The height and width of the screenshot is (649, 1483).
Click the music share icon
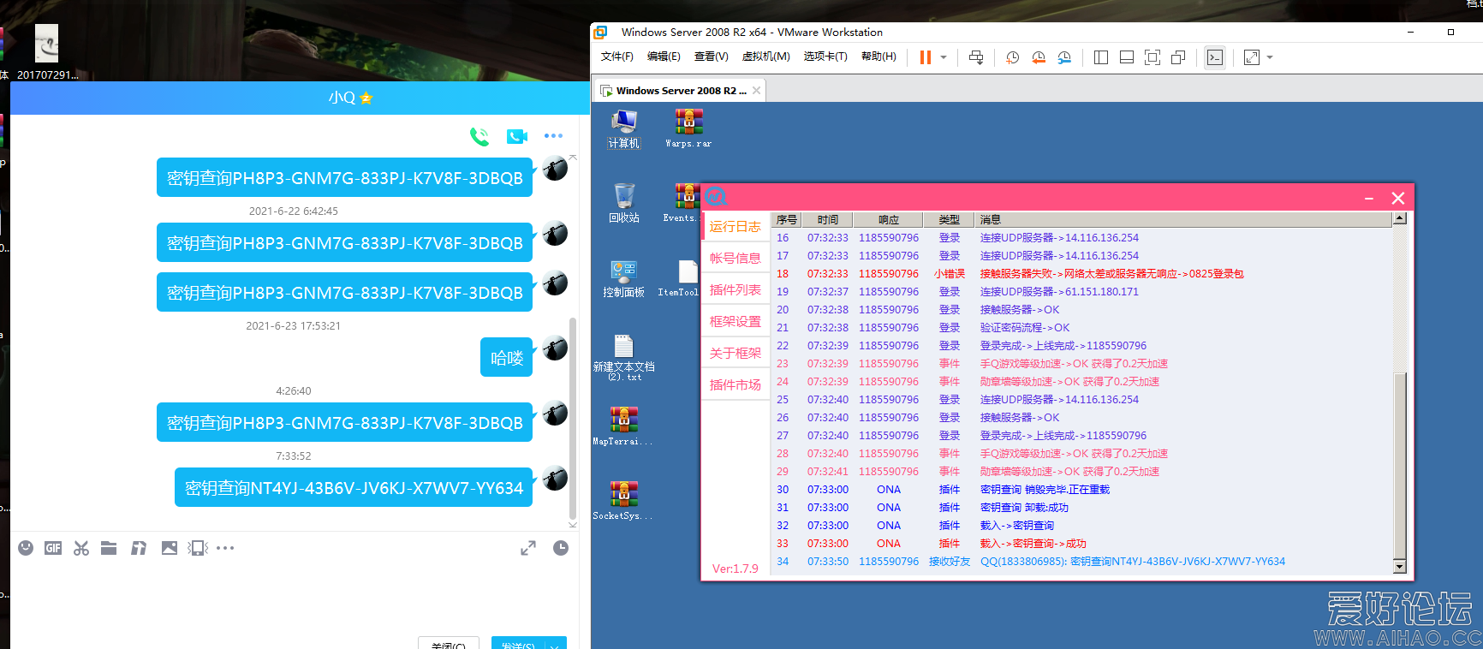(138, 548)
